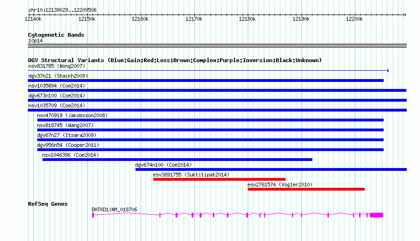Click the blue bar for dgv37n21

[206, 80]
